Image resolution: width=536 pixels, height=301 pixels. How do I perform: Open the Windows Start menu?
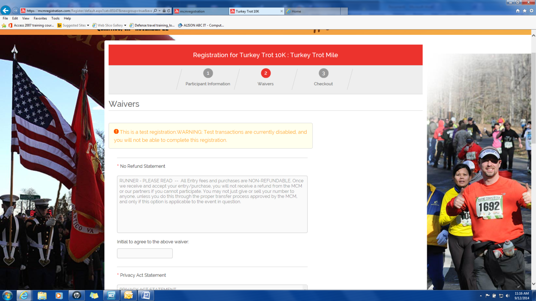click(7, 295)
